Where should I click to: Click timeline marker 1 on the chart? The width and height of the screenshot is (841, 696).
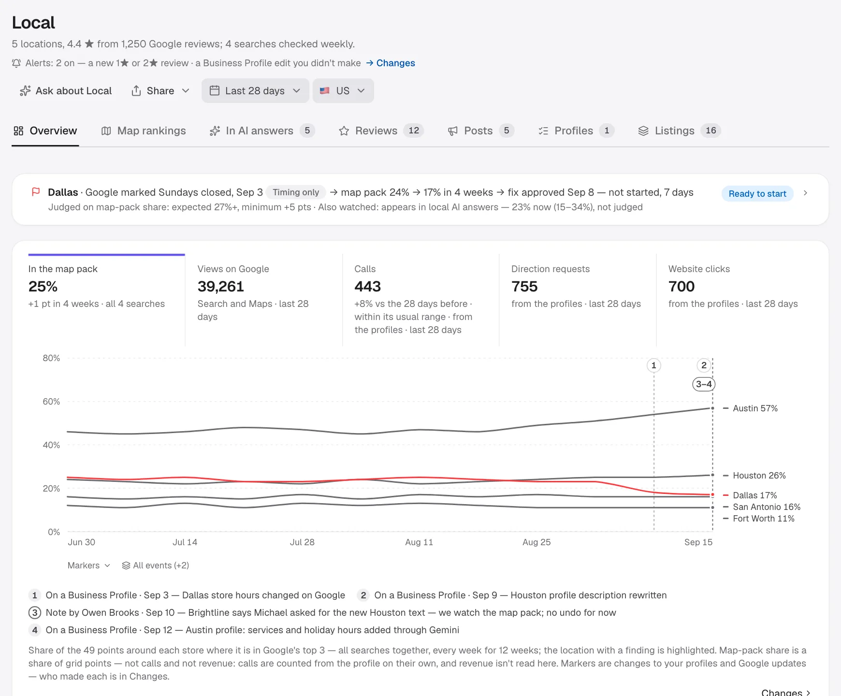pyautogui.click(x=654, y=365)
